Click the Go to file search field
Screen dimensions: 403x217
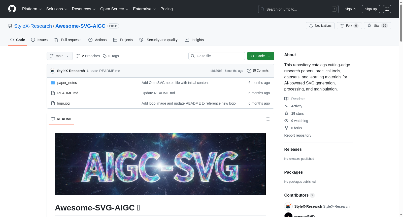pyautogui.click(x=217, y=56)
